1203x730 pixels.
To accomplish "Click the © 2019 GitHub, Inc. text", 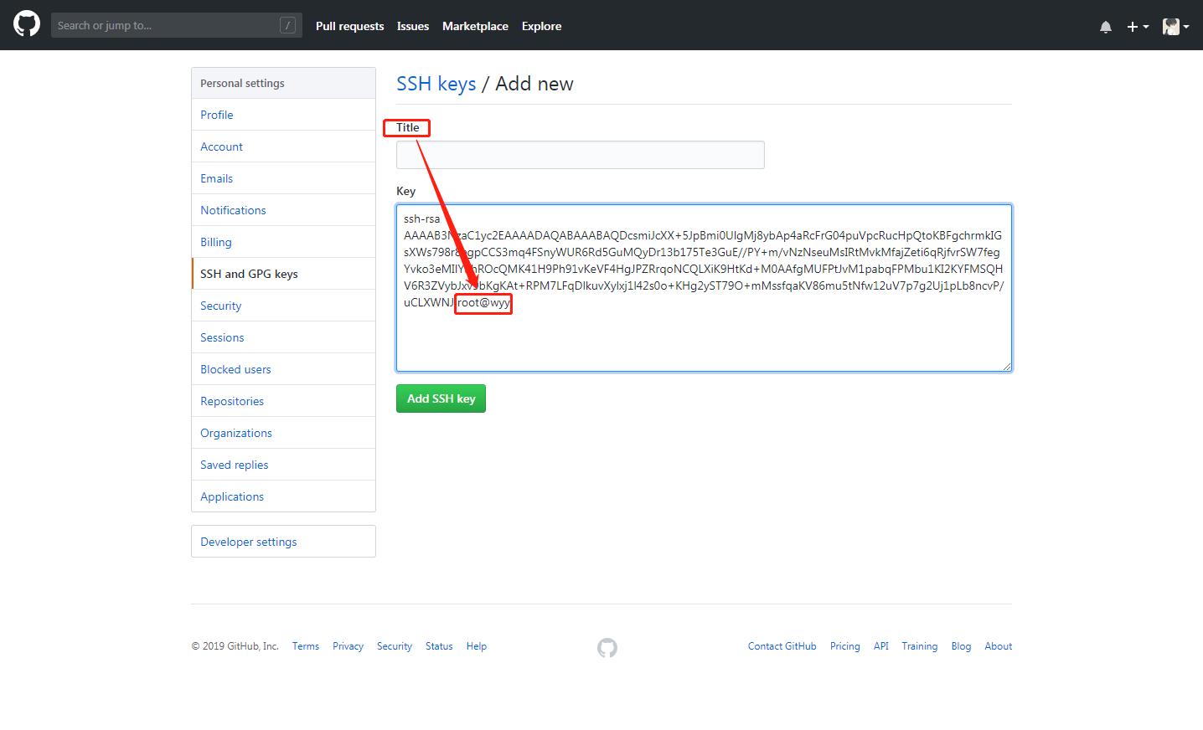I will point(235,646).
